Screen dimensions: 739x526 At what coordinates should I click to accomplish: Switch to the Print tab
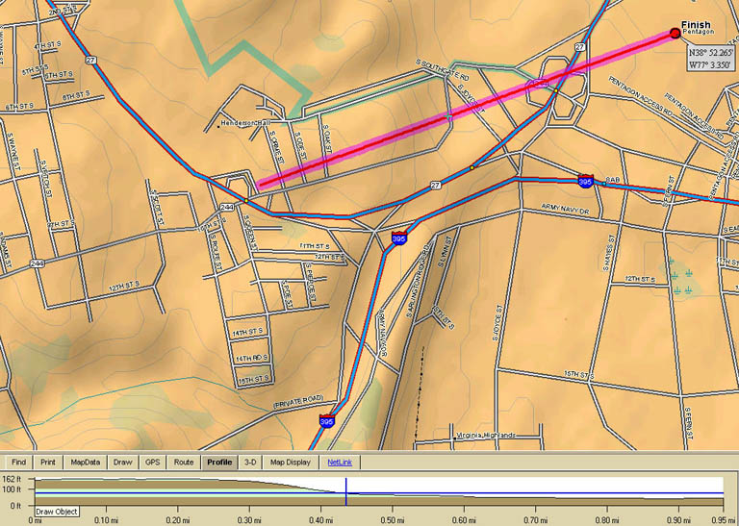click(x=47, y=463)
